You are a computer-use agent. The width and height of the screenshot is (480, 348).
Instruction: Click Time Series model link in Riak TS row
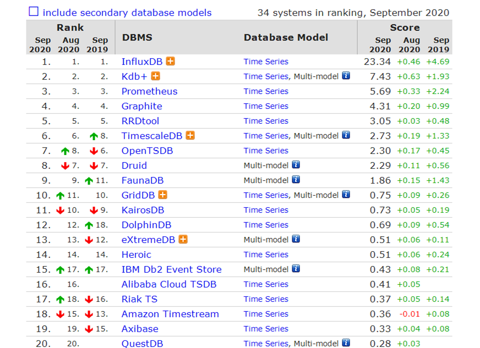coord(266,299)
